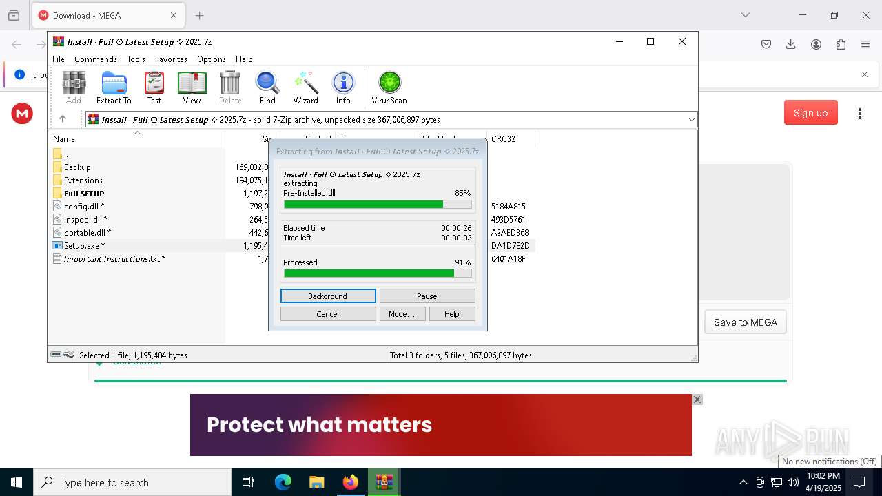This screenshot has height=496, width=882.
Task: Open a new Firefox tab
Action: click(200, 15)
